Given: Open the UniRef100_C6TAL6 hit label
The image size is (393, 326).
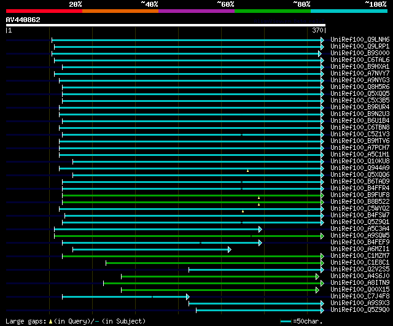Looking at the screenshot, I should (360, 60).
